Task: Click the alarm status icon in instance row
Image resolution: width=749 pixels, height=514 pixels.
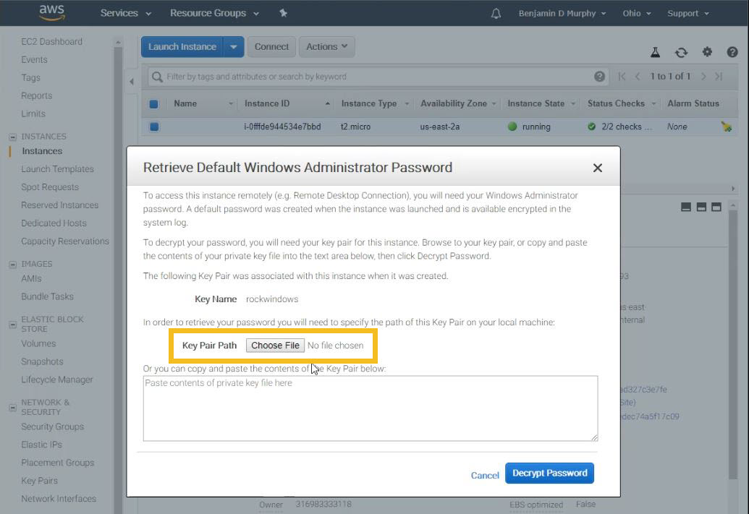Action: click(x=727, y=127)
